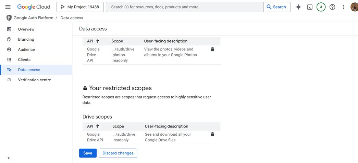
Task: Select Audience in the sidebar
Action: point(26,50)
